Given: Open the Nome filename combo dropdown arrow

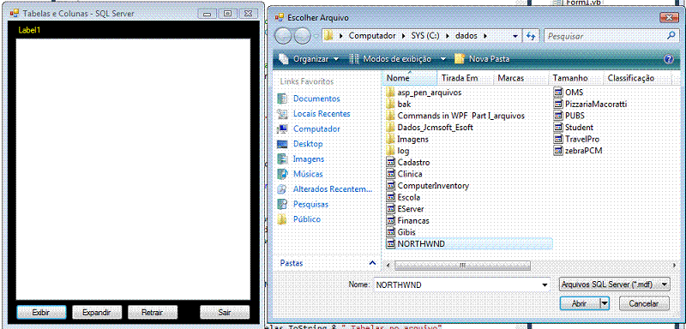Looking at the screenshot, I should (545, 284).
